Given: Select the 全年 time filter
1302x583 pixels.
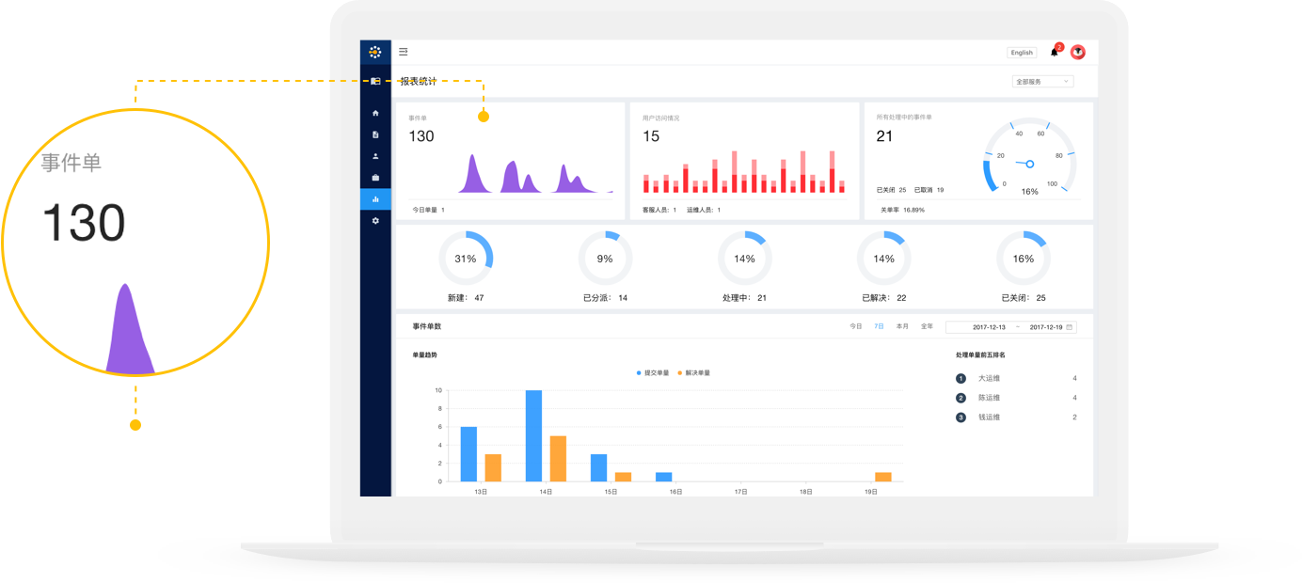Looking at the screenshot, I should point(927,326).
